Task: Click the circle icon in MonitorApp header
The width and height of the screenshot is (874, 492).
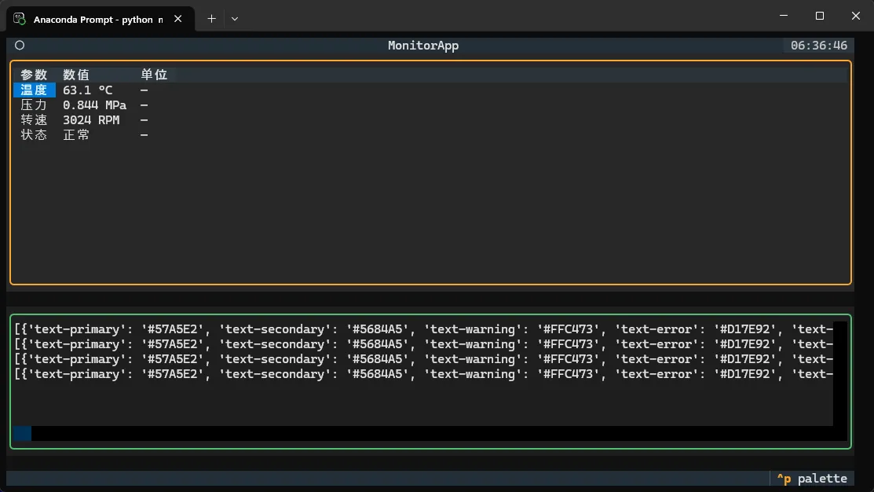Action: tap(20, 46)
